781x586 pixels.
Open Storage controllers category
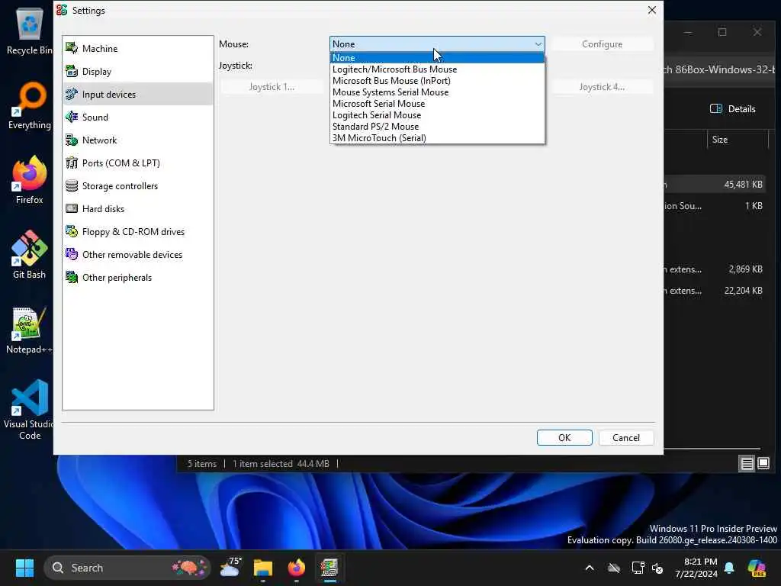pyautogui.click(x=138, y=186)
